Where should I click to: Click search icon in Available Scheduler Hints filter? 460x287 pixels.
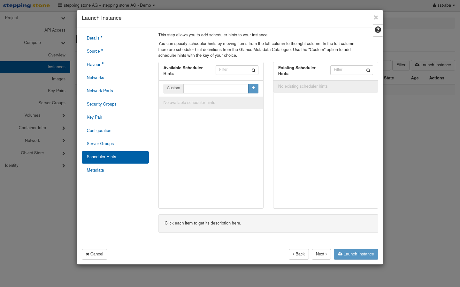(x=253, y=70)
